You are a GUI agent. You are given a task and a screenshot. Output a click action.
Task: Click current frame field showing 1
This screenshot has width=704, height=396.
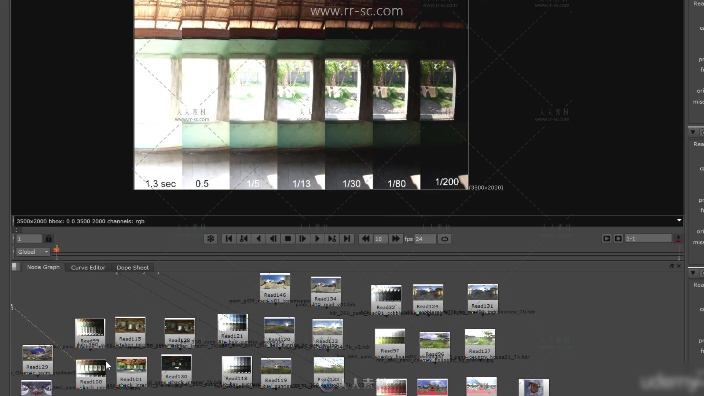[29, 239]
